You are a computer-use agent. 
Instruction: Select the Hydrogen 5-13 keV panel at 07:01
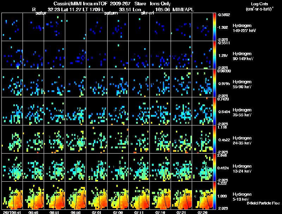(x=97, y=195)
